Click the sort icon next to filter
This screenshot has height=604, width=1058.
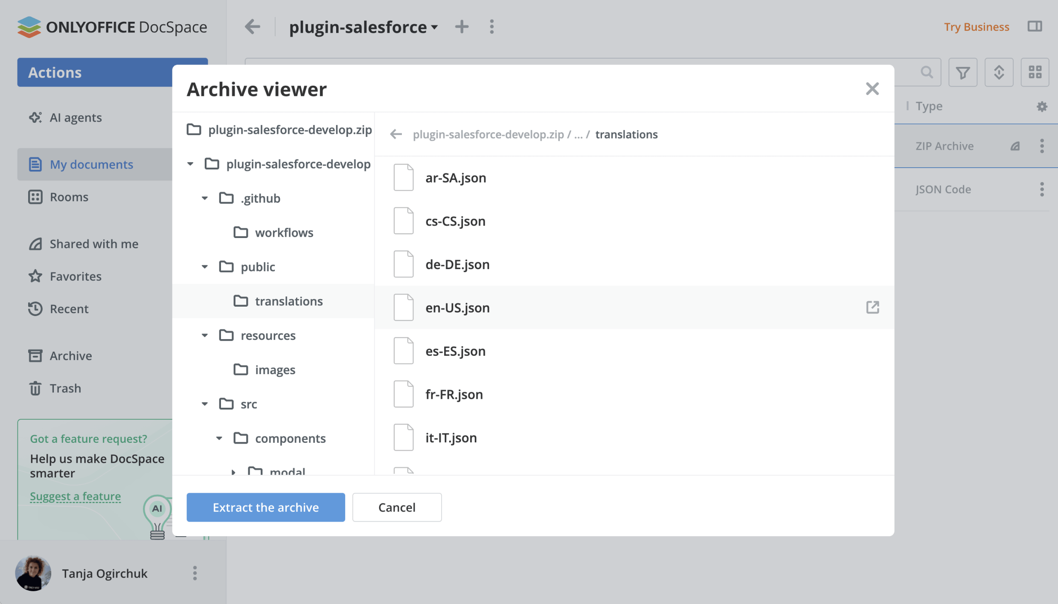(x=999, y=73)
